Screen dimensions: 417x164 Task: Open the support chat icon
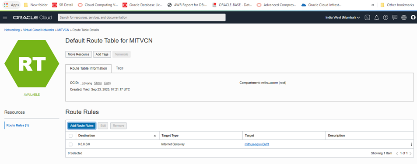point(395,17)
